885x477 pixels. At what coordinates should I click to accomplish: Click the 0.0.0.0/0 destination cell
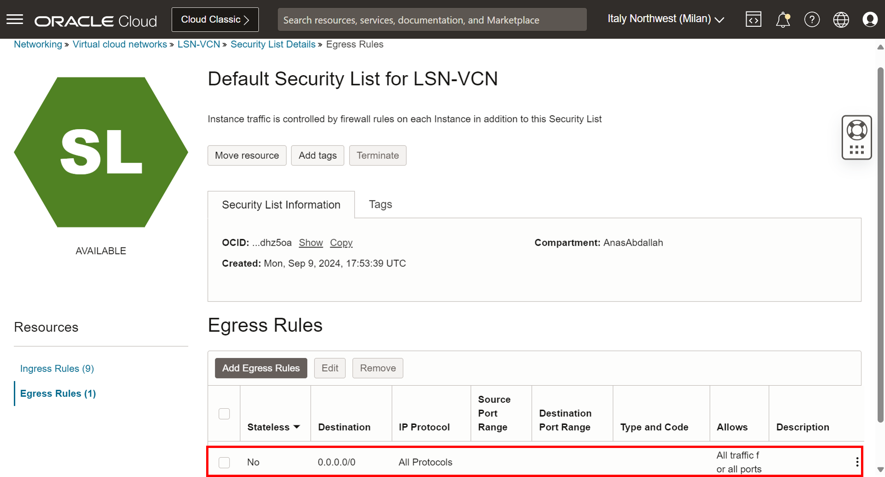click(337, 462)
